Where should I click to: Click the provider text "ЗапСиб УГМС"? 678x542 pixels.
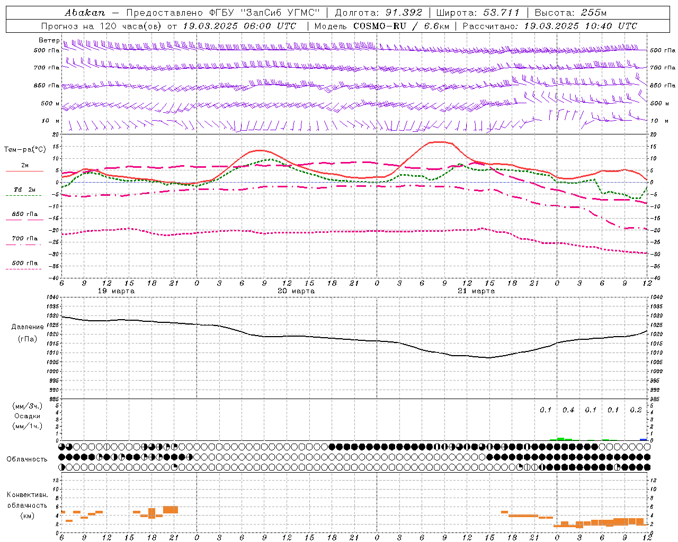click(x=281, y=13)
